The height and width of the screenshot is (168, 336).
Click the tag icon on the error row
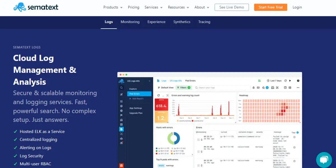[x=294, y=137]
